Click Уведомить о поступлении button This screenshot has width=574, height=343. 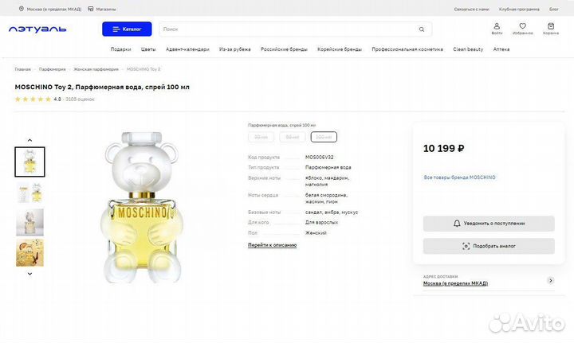[x=489, y=223]
